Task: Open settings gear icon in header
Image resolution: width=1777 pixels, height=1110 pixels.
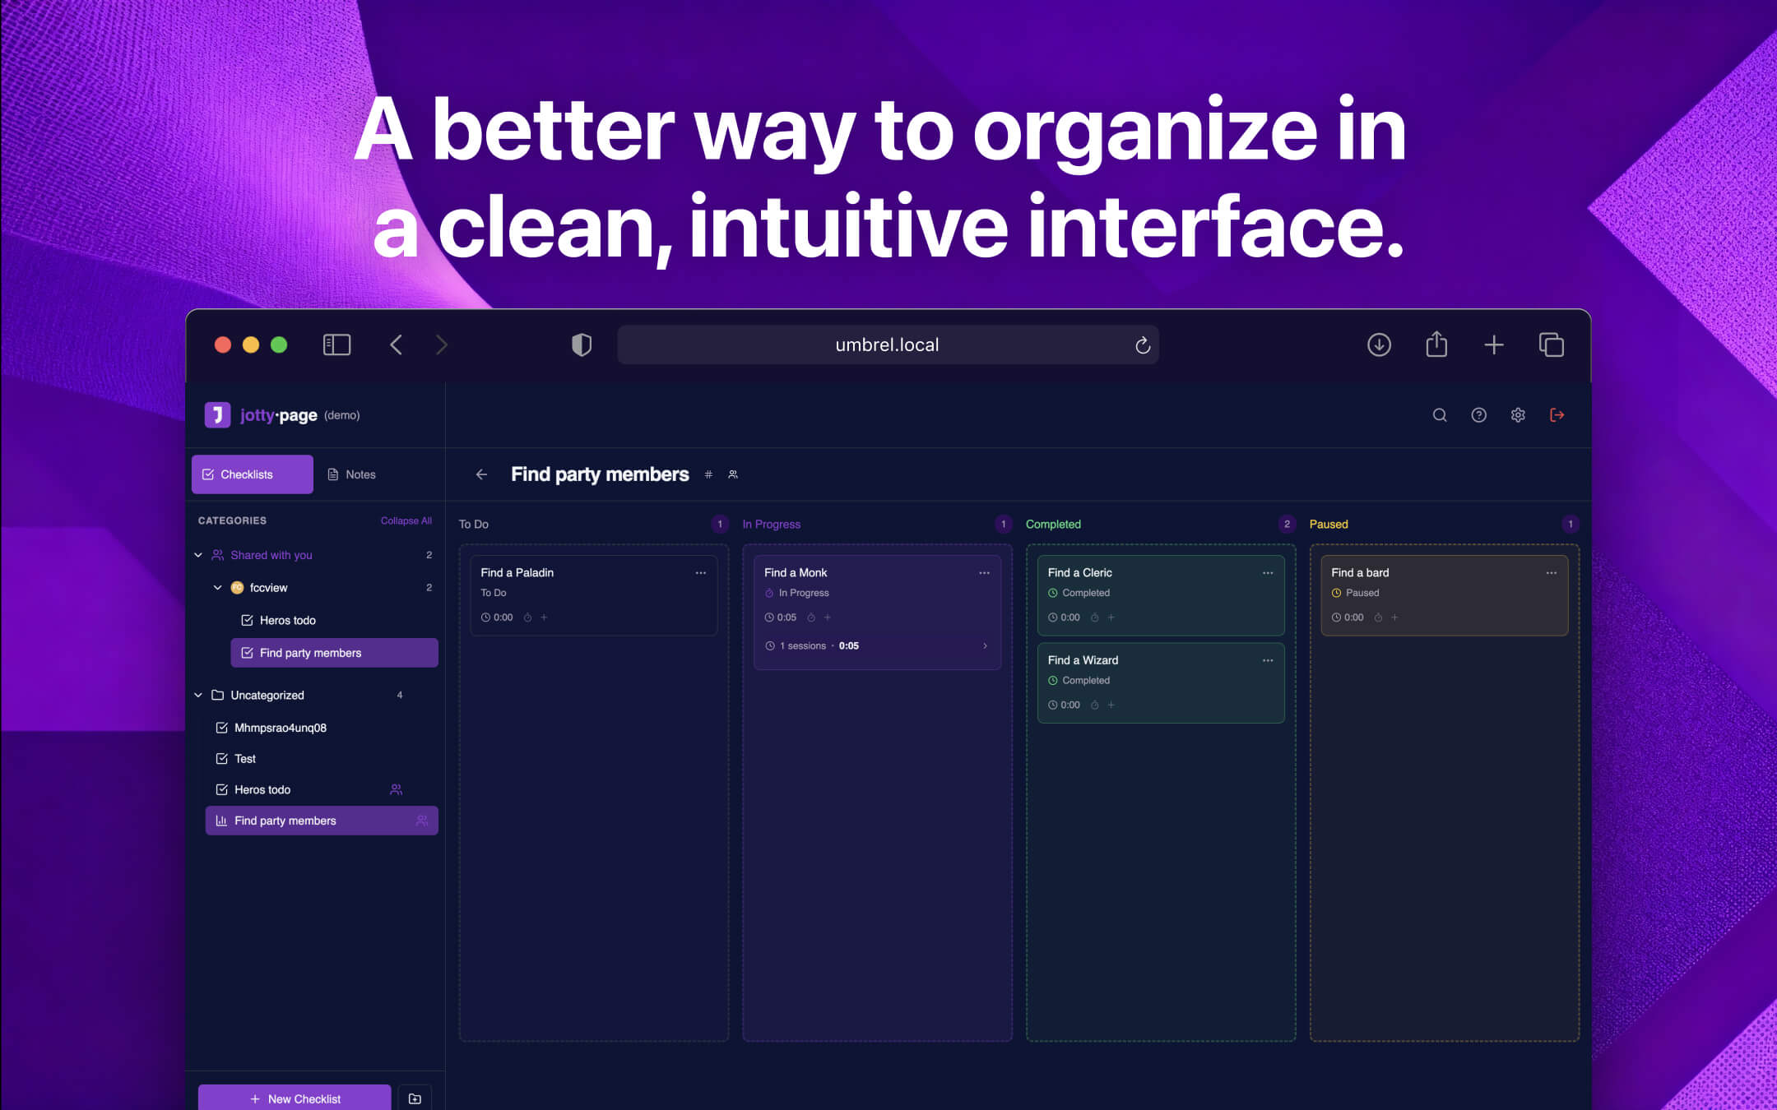Action: pyautogui.click(x=1518, y=415)
